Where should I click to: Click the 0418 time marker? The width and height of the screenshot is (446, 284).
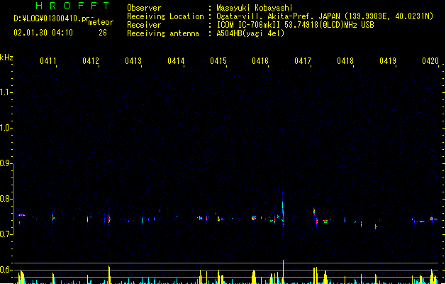345,61
